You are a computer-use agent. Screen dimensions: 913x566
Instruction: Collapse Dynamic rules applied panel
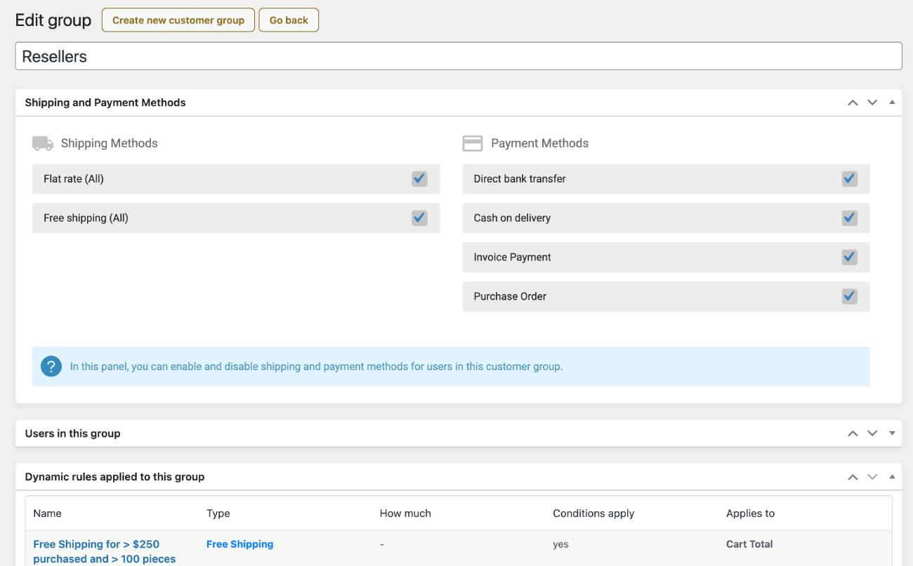tap(892, 476)
